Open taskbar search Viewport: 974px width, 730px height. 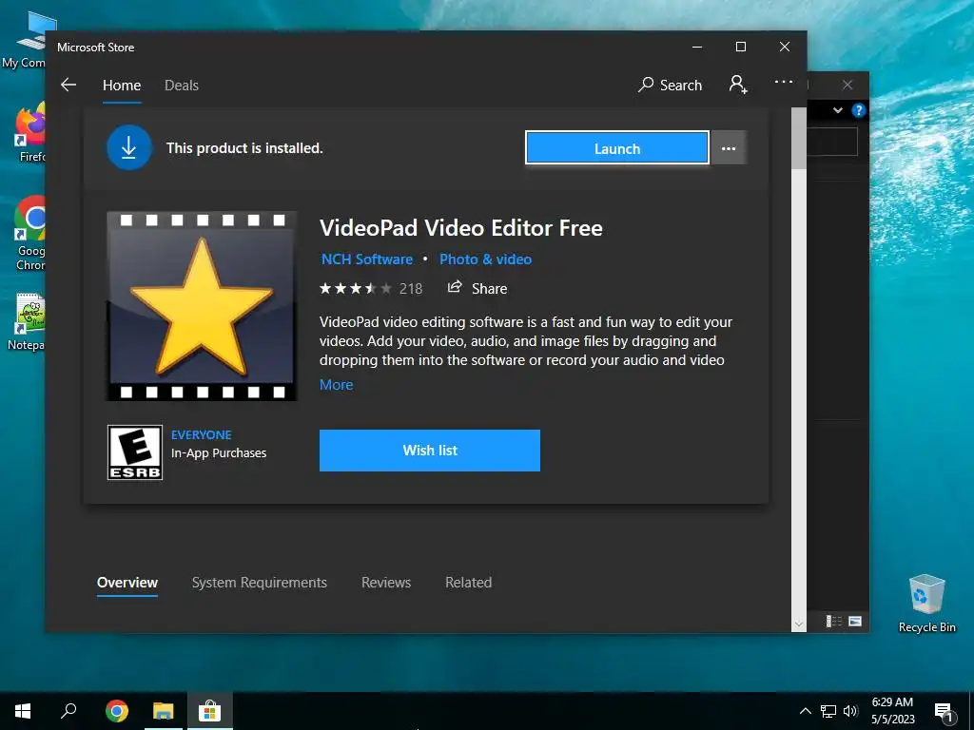click(x=68, y=711)
